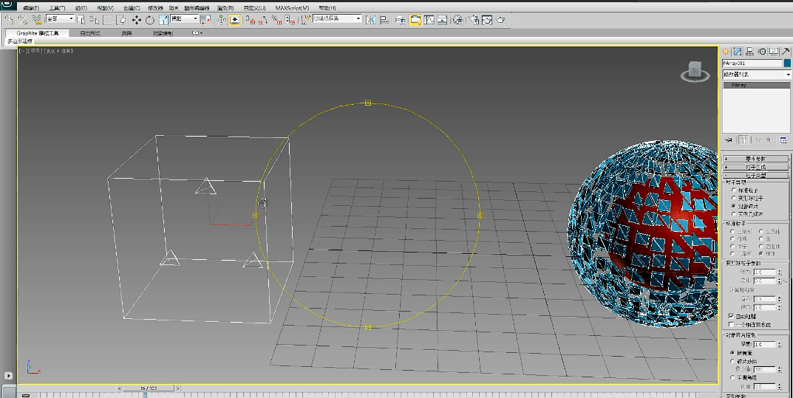Select the Instanced Geometry radio option
The image size is (793, 398).
click(733, 214)
